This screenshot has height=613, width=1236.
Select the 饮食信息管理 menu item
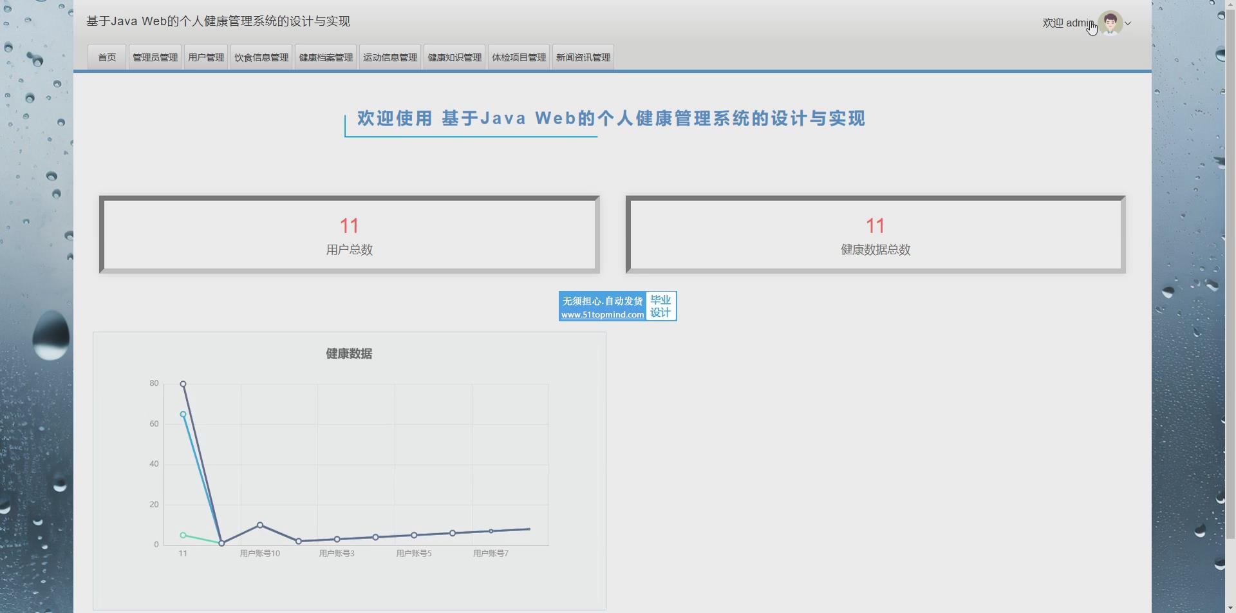coord(261,57)
